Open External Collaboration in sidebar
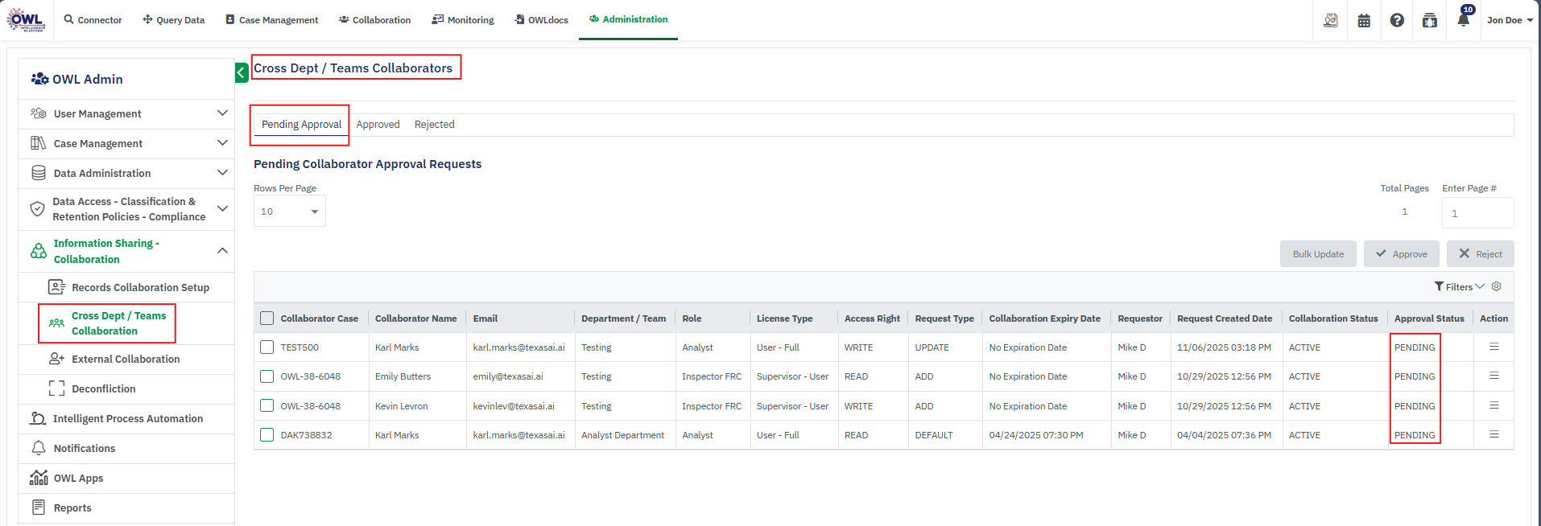The image size is (1541, 526). coord(126,360)
